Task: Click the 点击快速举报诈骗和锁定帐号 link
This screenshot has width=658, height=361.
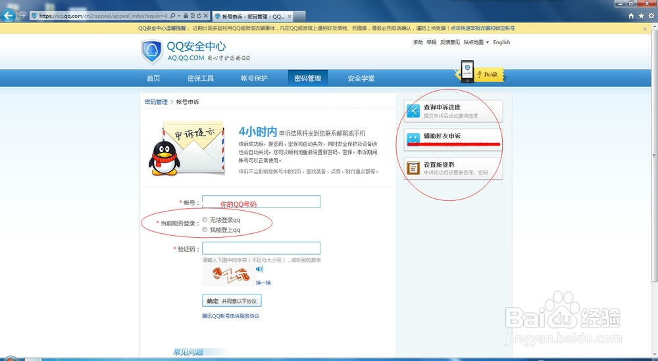Action: pyautogui.click(x=482, y=28)
